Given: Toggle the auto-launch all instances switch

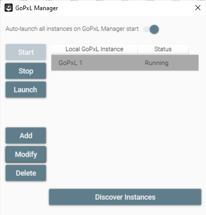Looking at the screenshot, I should (x=151, y=29).
